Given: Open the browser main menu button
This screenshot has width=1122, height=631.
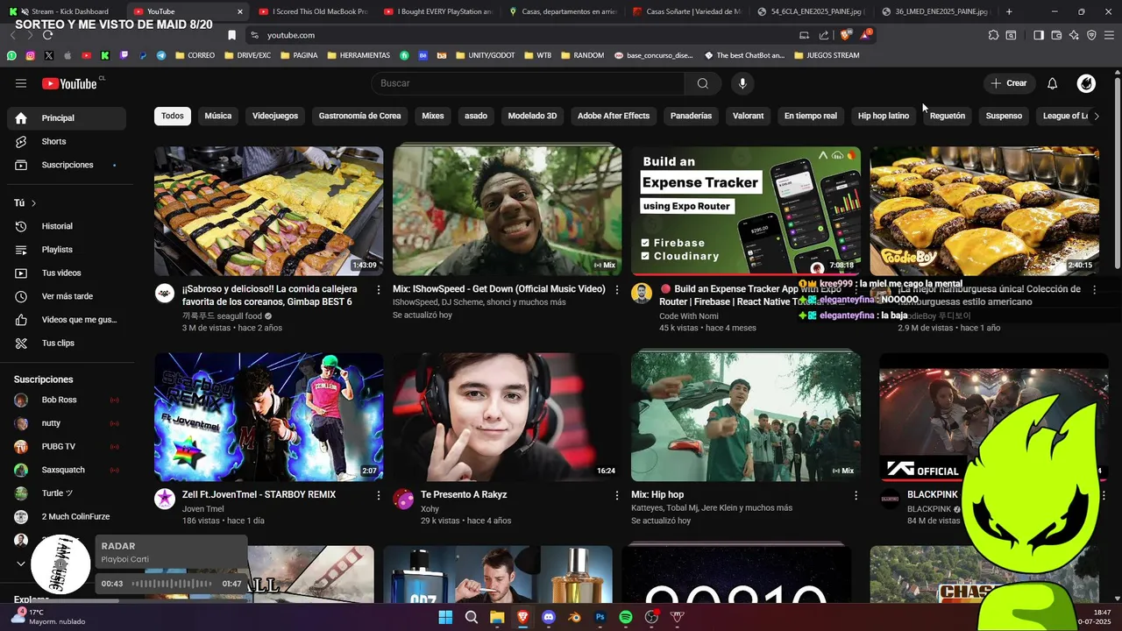Looking at the screenshot, I should point(1109,35).
